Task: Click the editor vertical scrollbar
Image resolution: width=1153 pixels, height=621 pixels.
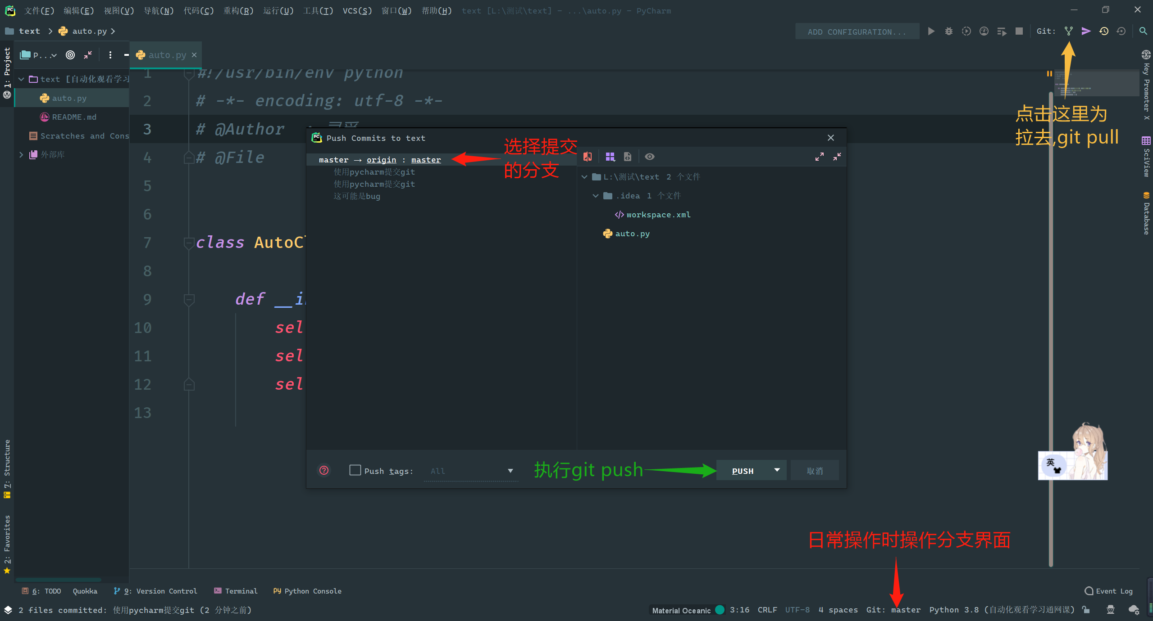Action: pyautogui.click(x=1051, y=315)
